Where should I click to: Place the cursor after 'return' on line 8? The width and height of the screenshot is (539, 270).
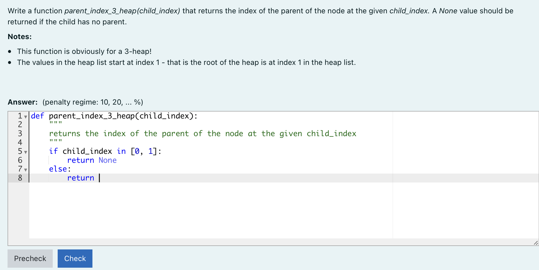click(x=99, y=178)
